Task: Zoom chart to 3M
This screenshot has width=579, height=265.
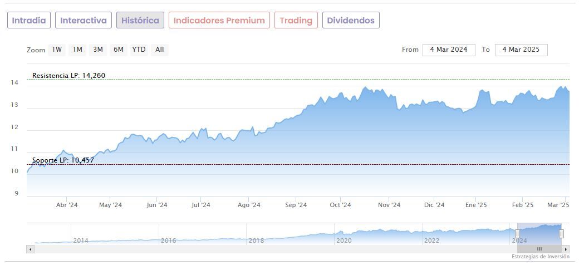Action: (x=98, y=50)
